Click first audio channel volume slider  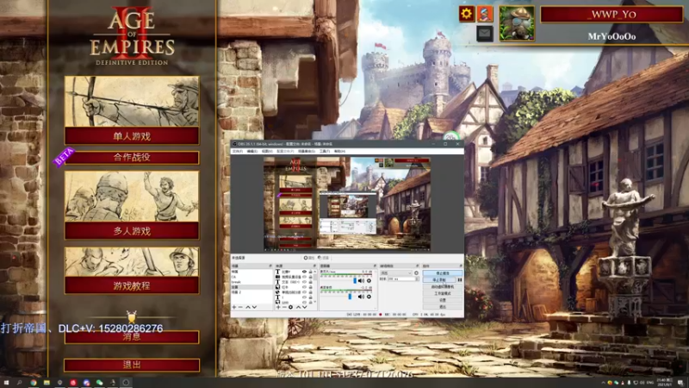click(355, 281)
